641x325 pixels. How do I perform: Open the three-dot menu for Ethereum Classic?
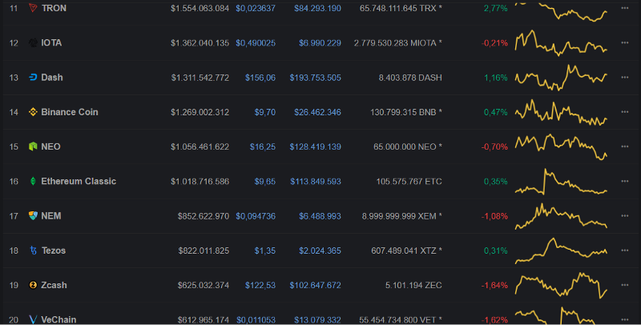625,181
